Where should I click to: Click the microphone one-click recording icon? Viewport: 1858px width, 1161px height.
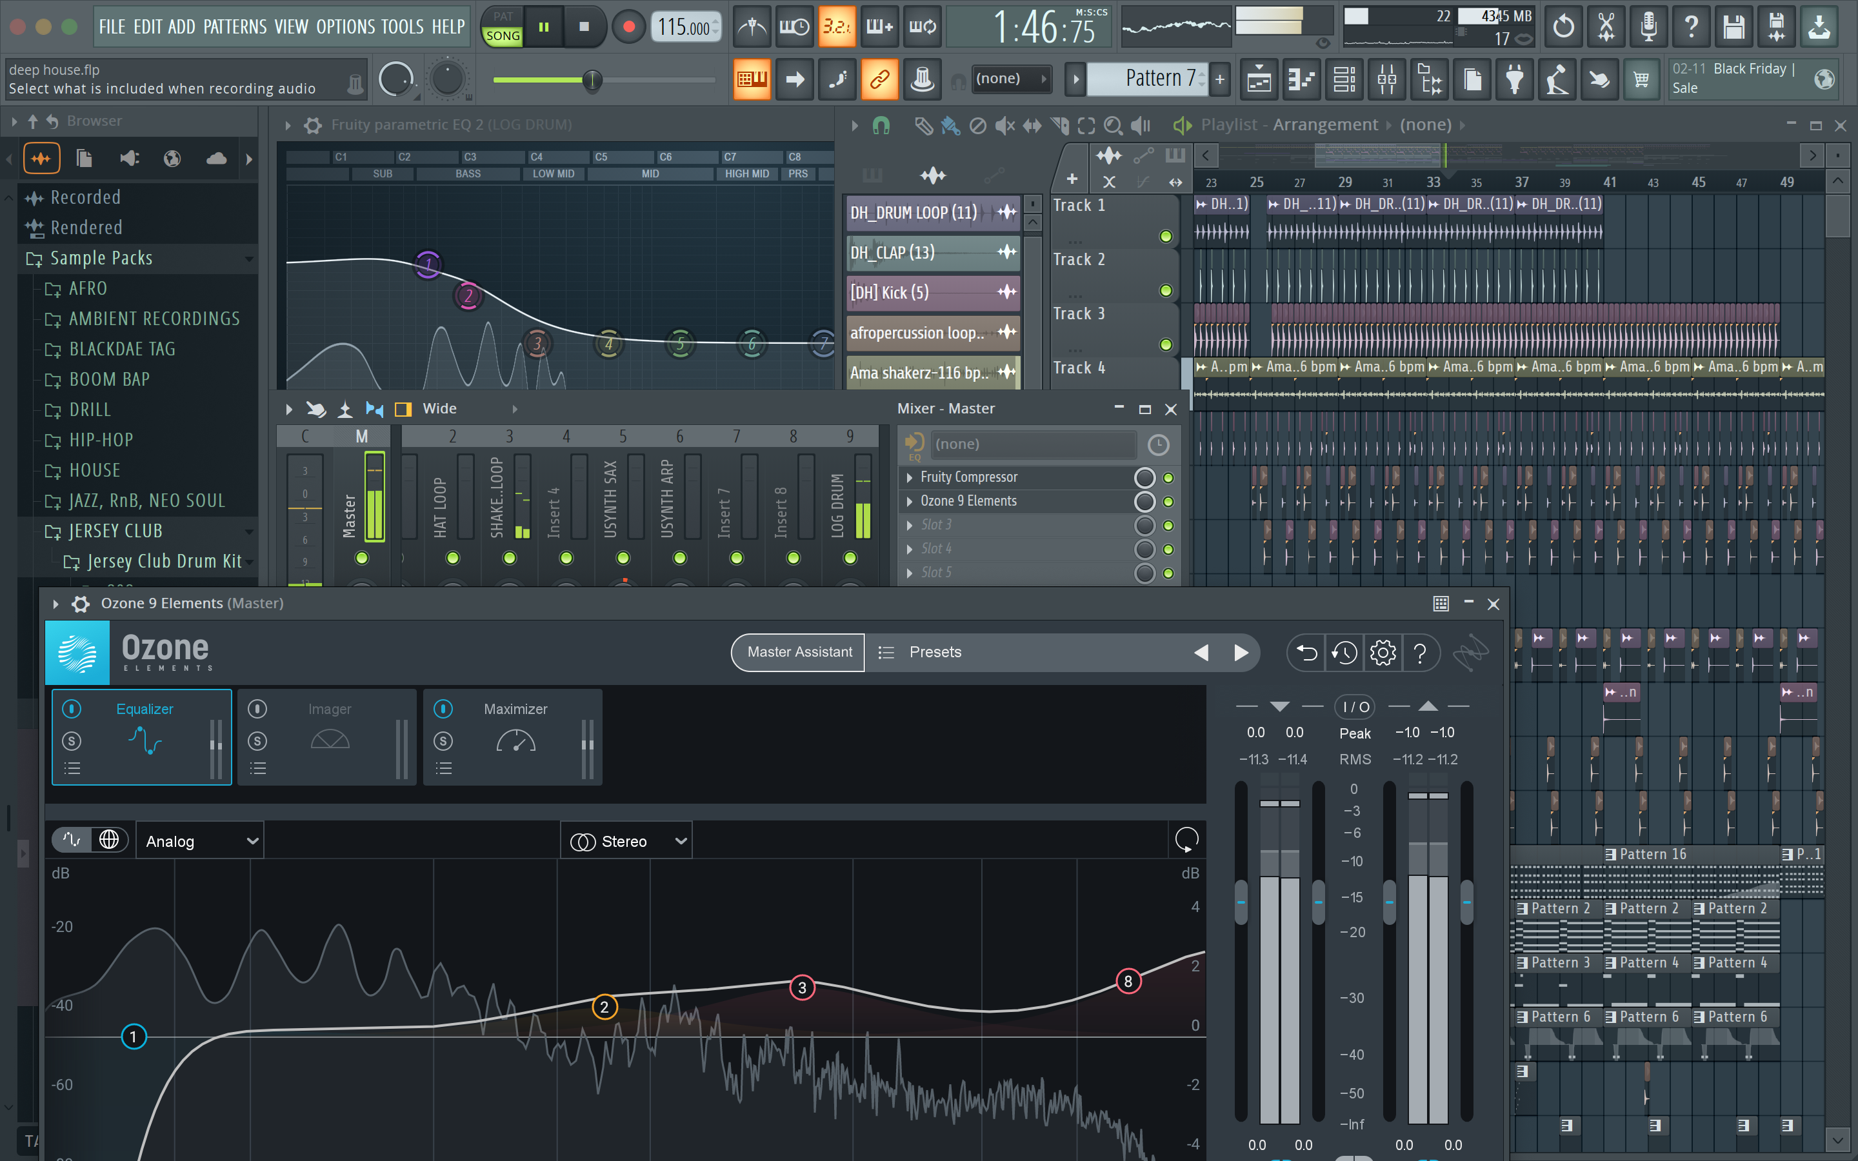point(1648,27)
